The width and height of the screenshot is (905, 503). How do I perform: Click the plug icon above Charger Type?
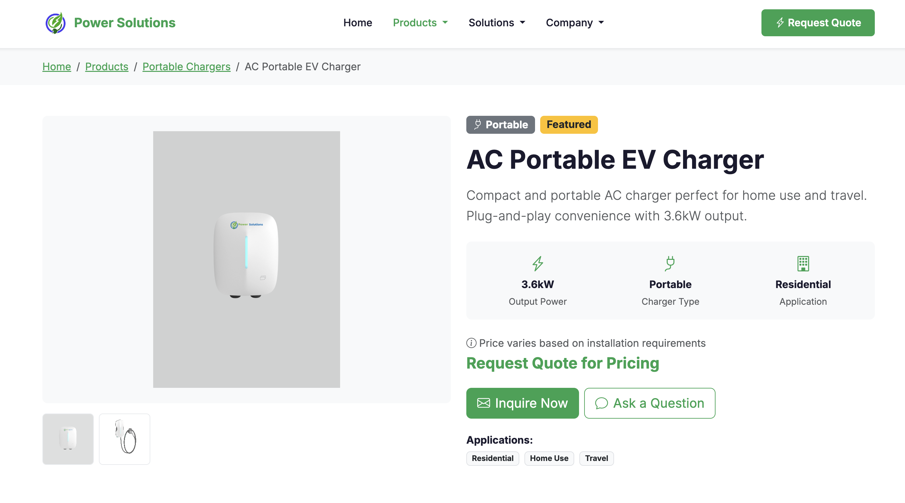click(670, 263)
